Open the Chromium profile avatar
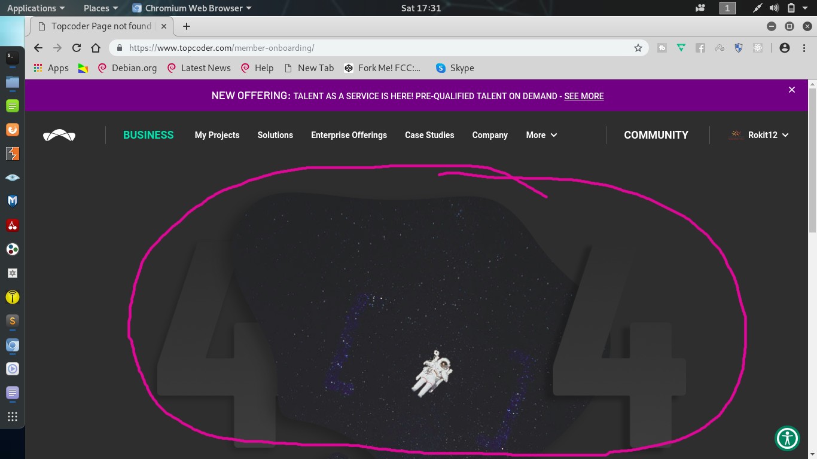Viewport: 817px width, 459px height. tap(785, 48)
